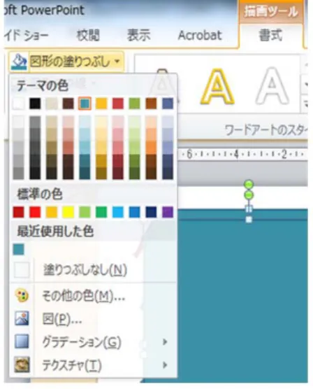
Task: Open the 図形の塗りつぶし dropdown arrow
Action: [117, 61]
